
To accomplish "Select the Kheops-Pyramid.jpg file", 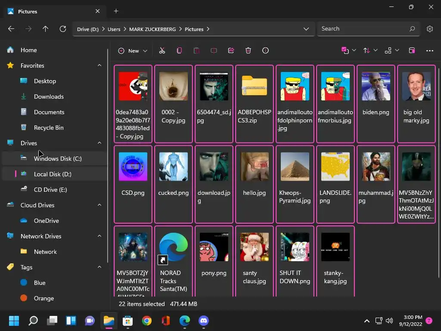I will (x=295, y=184).
